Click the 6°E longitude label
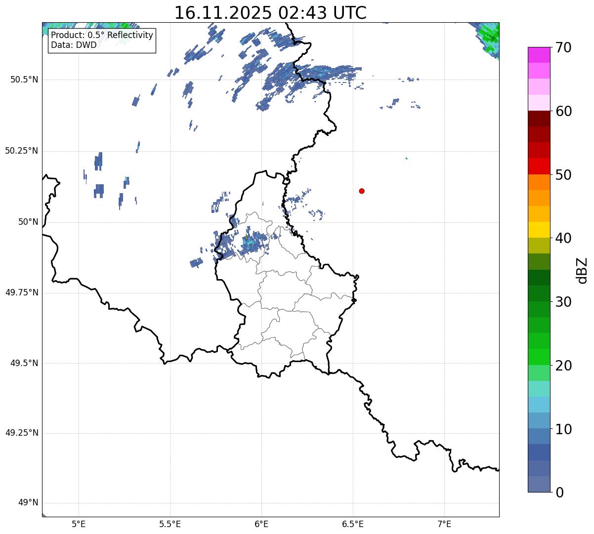594x534 pixels. (x=261, y=524)
